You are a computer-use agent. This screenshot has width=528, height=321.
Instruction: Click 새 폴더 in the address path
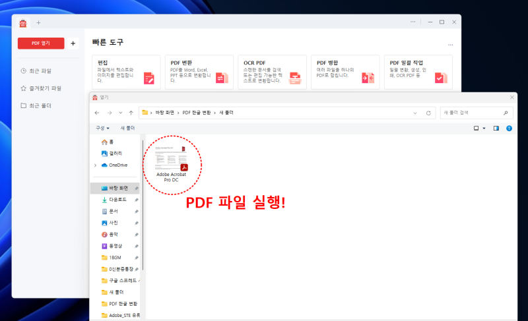click(226, 113)
